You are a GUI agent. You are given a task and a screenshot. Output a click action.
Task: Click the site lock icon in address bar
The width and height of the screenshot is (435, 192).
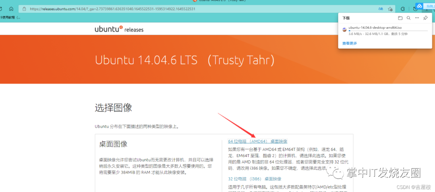pyautogui.click(x=24, y=8)
